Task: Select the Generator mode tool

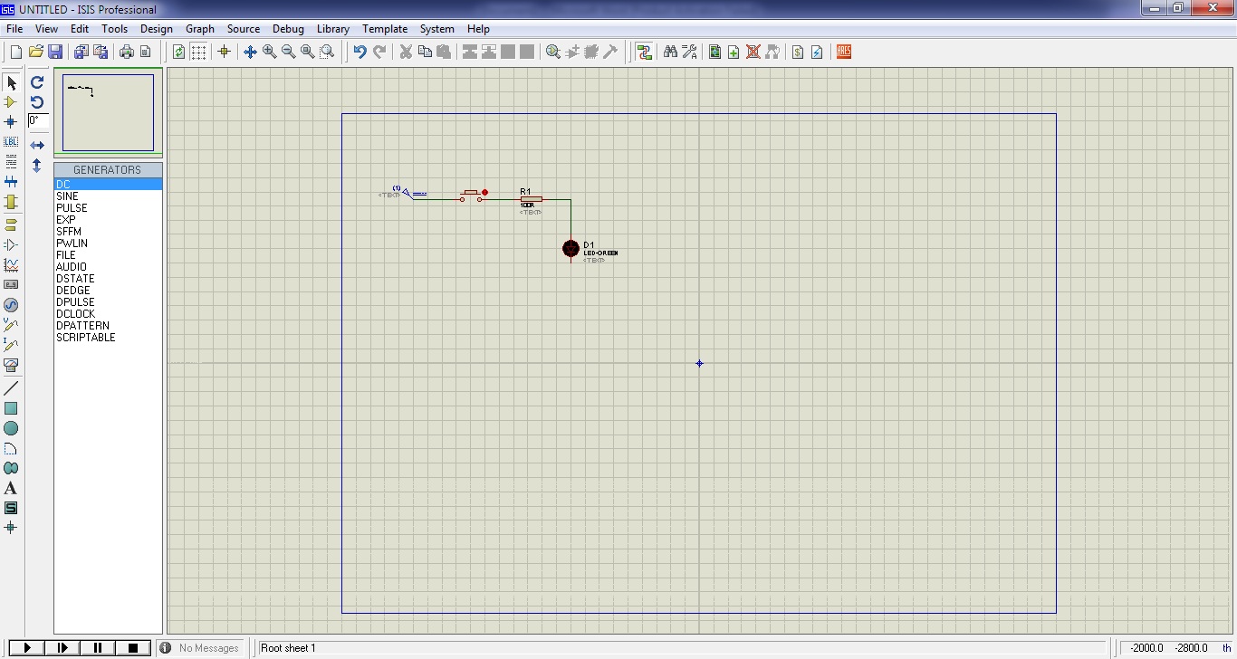Action: (11, 305)
